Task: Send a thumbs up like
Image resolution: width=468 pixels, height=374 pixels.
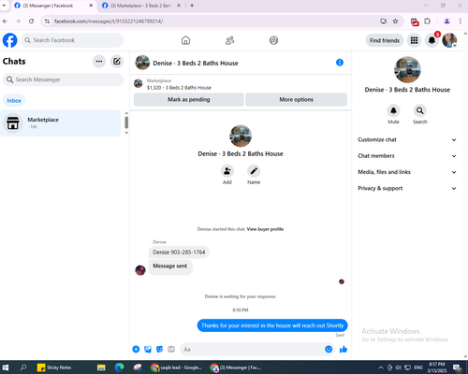Action: tap(344, 350)
